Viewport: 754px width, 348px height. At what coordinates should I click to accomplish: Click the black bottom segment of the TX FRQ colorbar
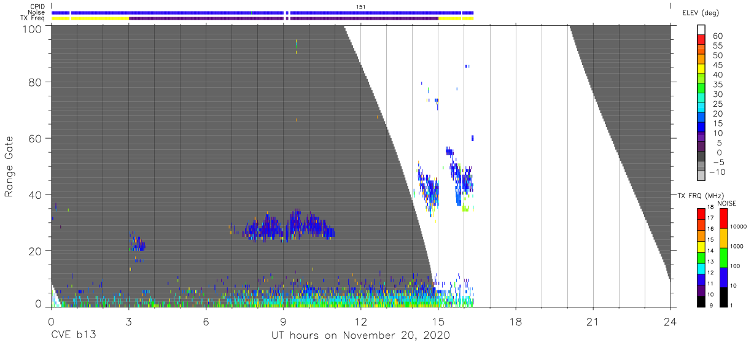coord(701,301)
